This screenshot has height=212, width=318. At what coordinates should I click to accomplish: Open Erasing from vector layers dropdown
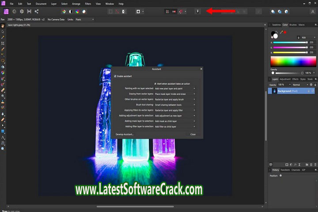(x=175, y=94)
